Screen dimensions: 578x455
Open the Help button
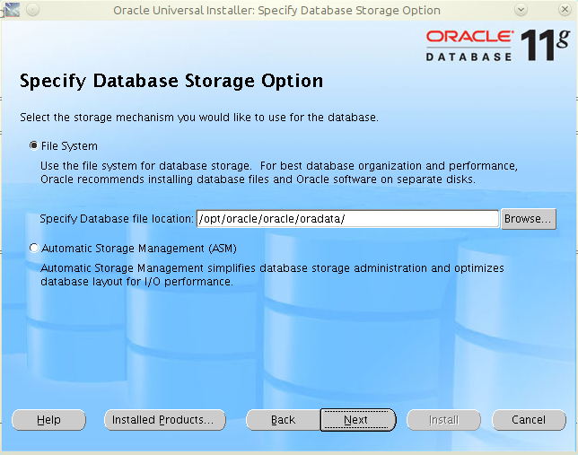click(x=48, y=420)
